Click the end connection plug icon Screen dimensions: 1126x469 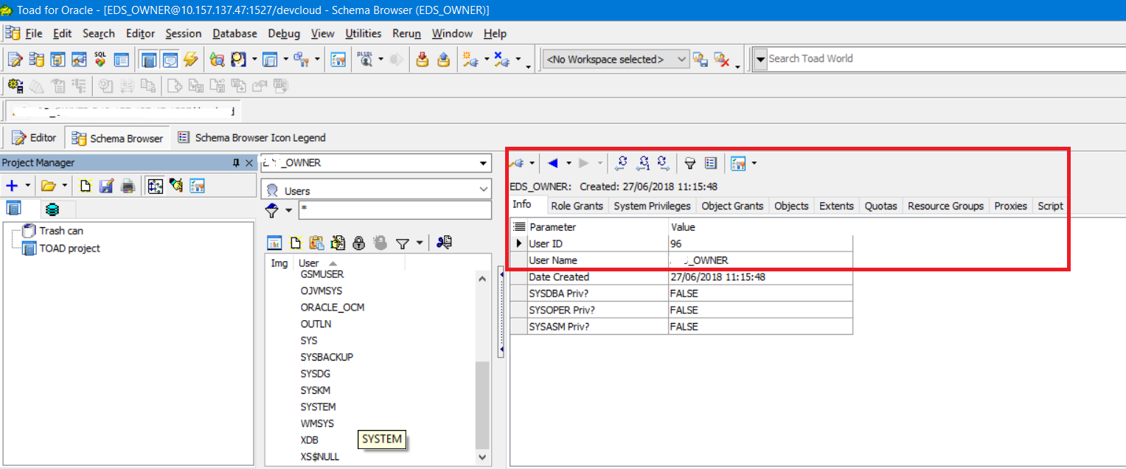501,59
